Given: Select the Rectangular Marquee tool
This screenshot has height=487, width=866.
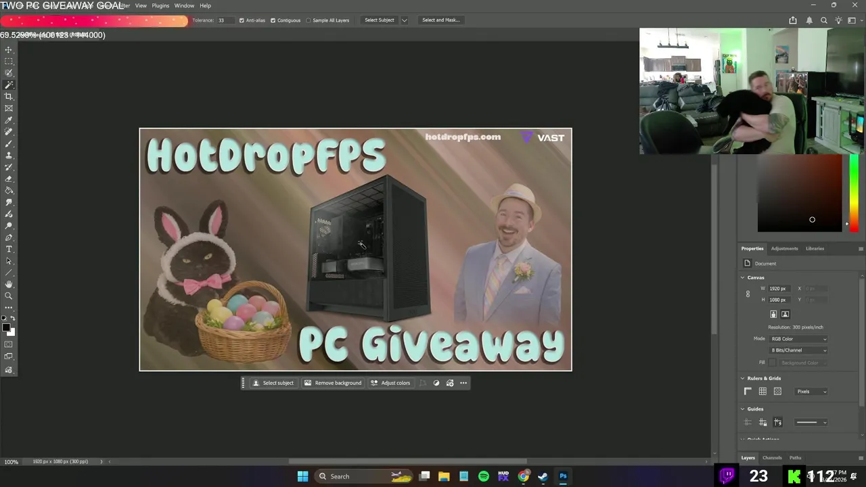Looking at the screenshot, I should click(9, 62).
